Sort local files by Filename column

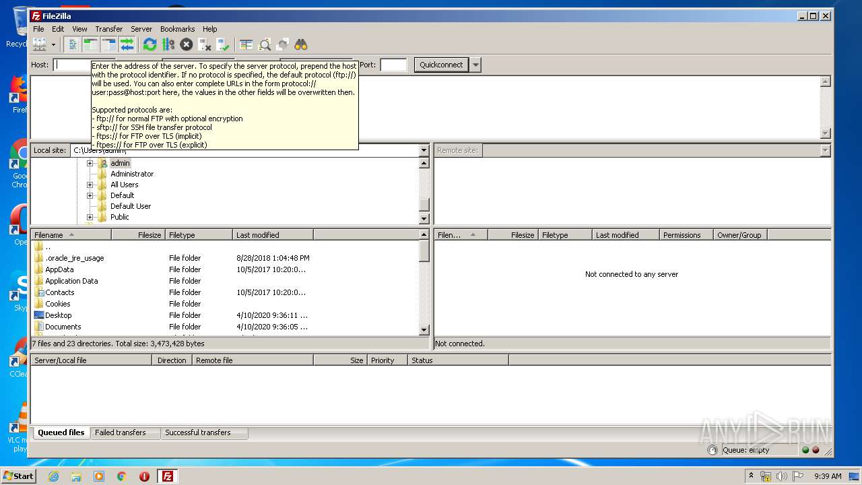(71, 235)
